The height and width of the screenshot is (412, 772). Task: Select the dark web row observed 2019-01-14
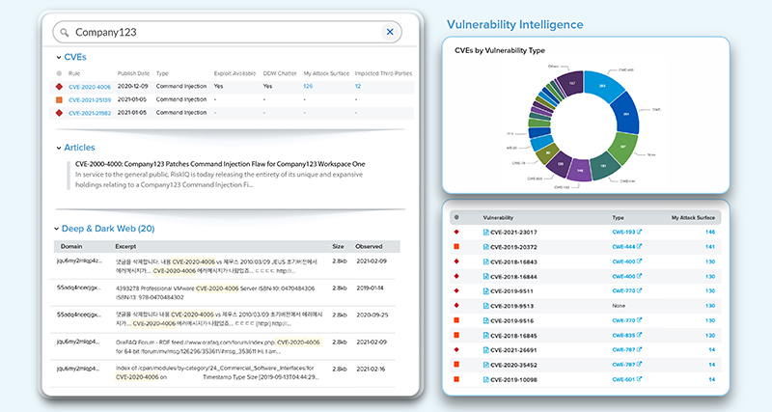tap(225, 293)
